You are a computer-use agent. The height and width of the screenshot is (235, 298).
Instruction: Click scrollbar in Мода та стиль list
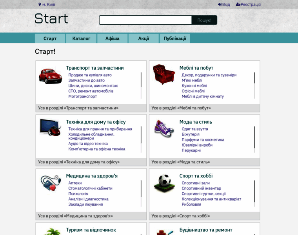(x=254, y=137)
